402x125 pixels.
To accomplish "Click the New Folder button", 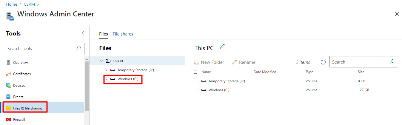I will [x=209, y=62].
